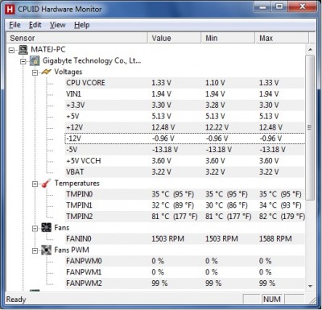
Task: Click the Gigabyte motherboard icon
Action: pyautogui.click(x=35, y=61)
